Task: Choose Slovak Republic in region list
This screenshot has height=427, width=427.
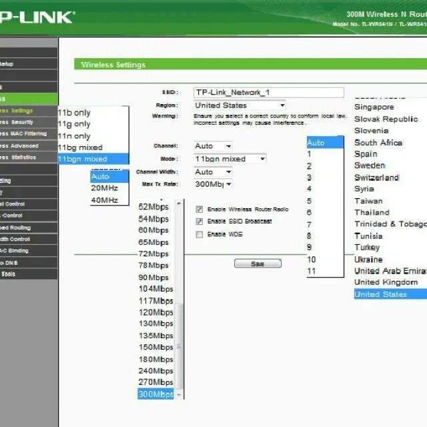Action: [386, 119]
